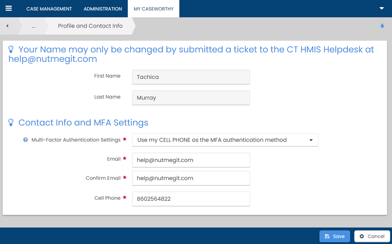Click the help icon beside Multi-Factor Authentication
This screenshot has width=392, height=244.
(x=25, y=140)
